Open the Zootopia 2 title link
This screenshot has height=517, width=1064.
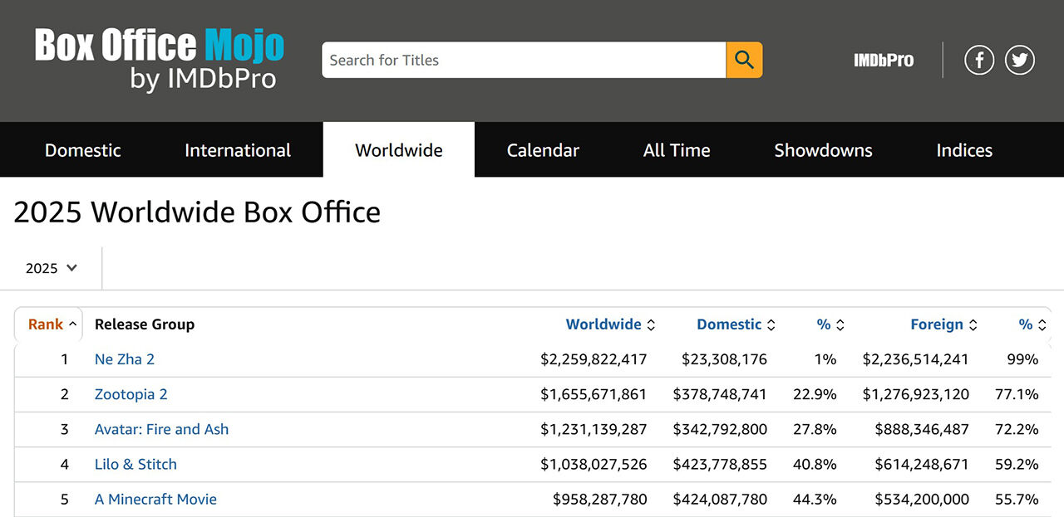click(131, 394)
